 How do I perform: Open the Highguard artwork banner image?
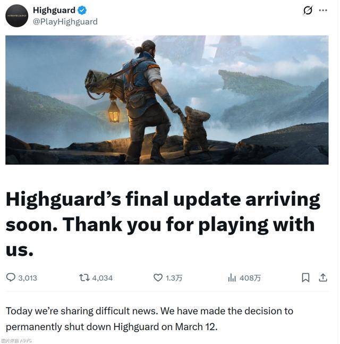[x=167, y=100]
